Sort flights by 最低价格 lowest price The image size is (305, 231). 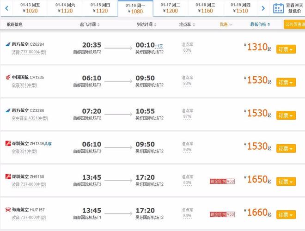[x=262, y=24]
